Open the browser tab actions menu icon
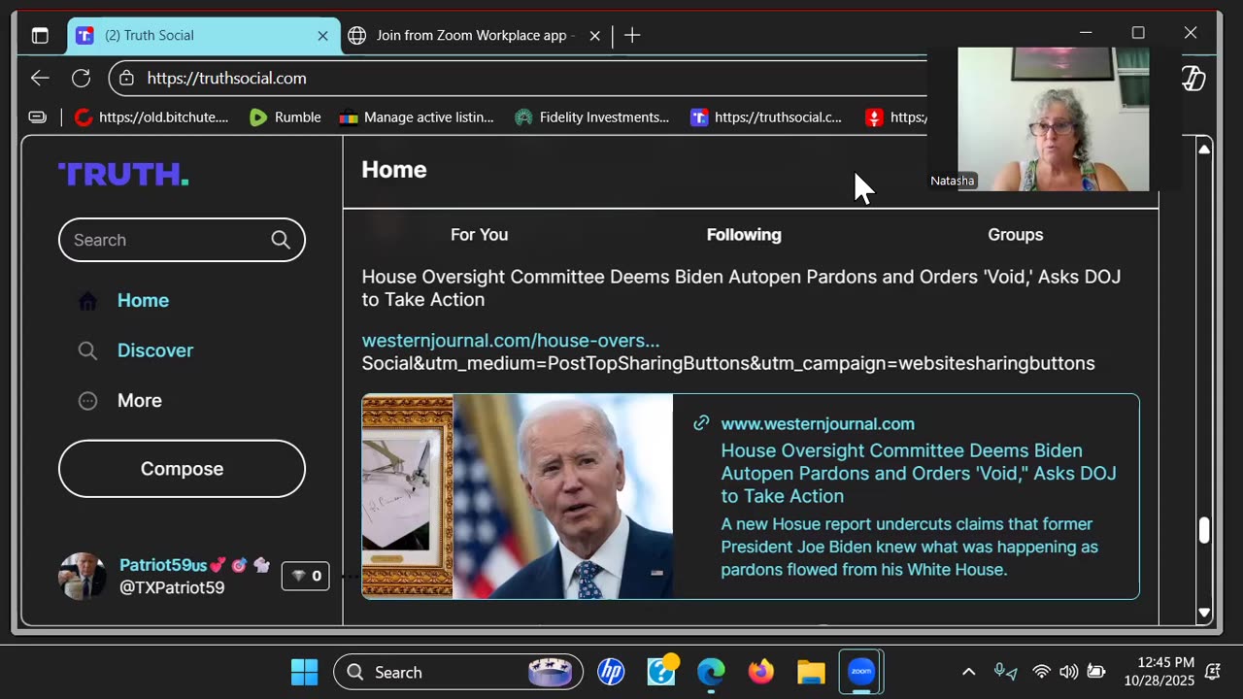This screenshot has height=699, width=1243. click(40, 36)
